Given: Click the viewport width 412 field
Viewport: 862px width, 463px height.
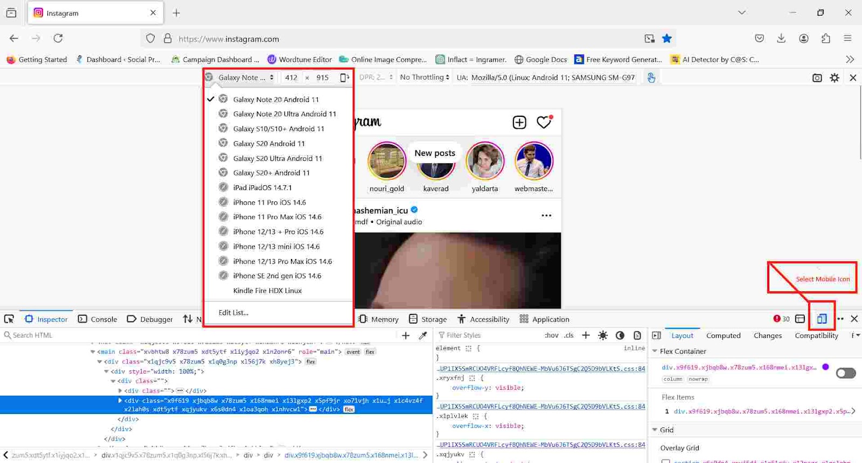Looking at the screenshot, I should pos(291,78).
